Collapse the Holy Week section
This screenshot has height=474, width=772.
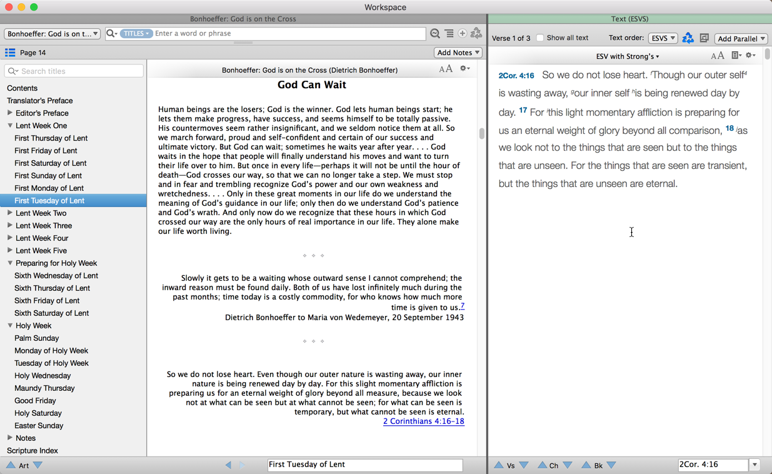tap(10, 326)
